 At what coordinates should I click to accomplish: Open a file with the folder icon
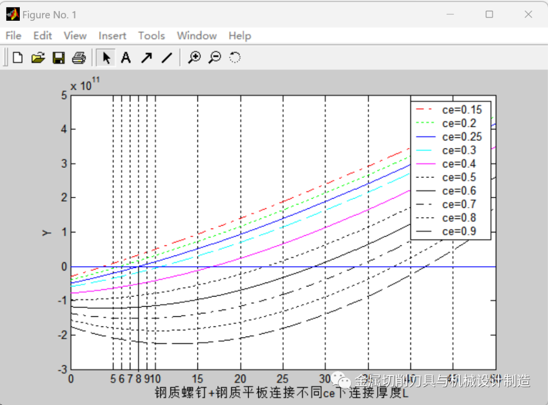[38, 58]
